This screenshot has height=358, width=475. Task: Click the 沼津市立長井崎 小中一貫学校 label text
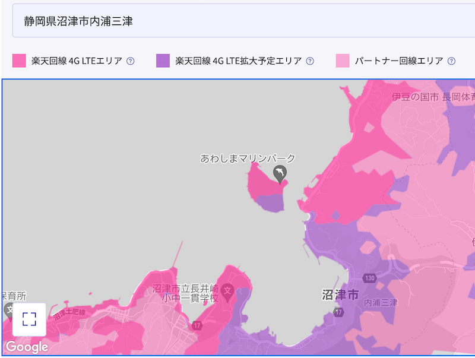pos(185,293)
